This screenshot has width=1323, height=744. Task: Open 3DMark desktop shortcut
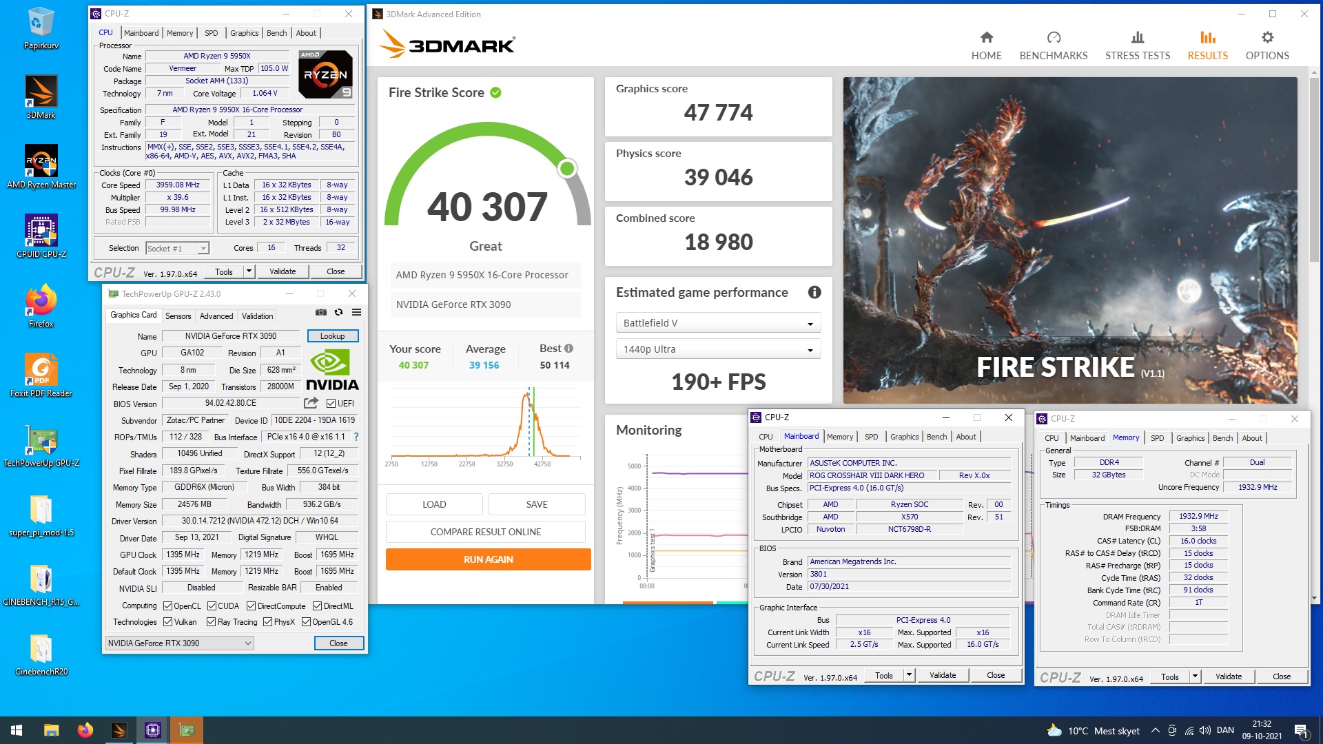point(41,96)
